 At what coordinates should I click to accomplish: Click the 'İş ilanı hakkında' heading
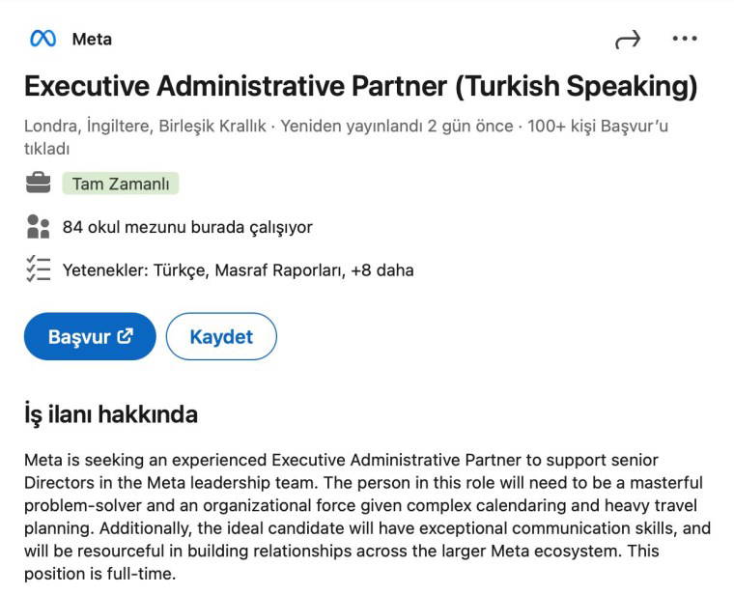(111, 414)
